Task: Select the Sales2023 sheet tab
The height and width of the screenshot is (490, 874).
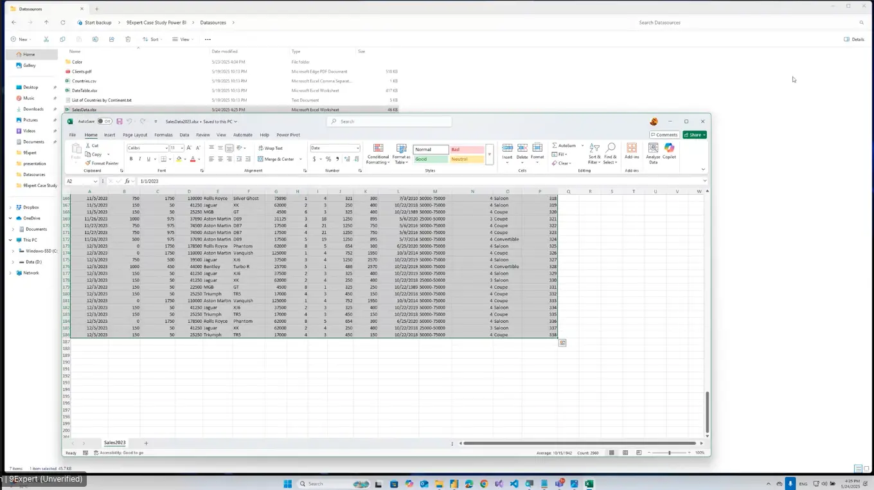Action: click(x=115, y=443)
